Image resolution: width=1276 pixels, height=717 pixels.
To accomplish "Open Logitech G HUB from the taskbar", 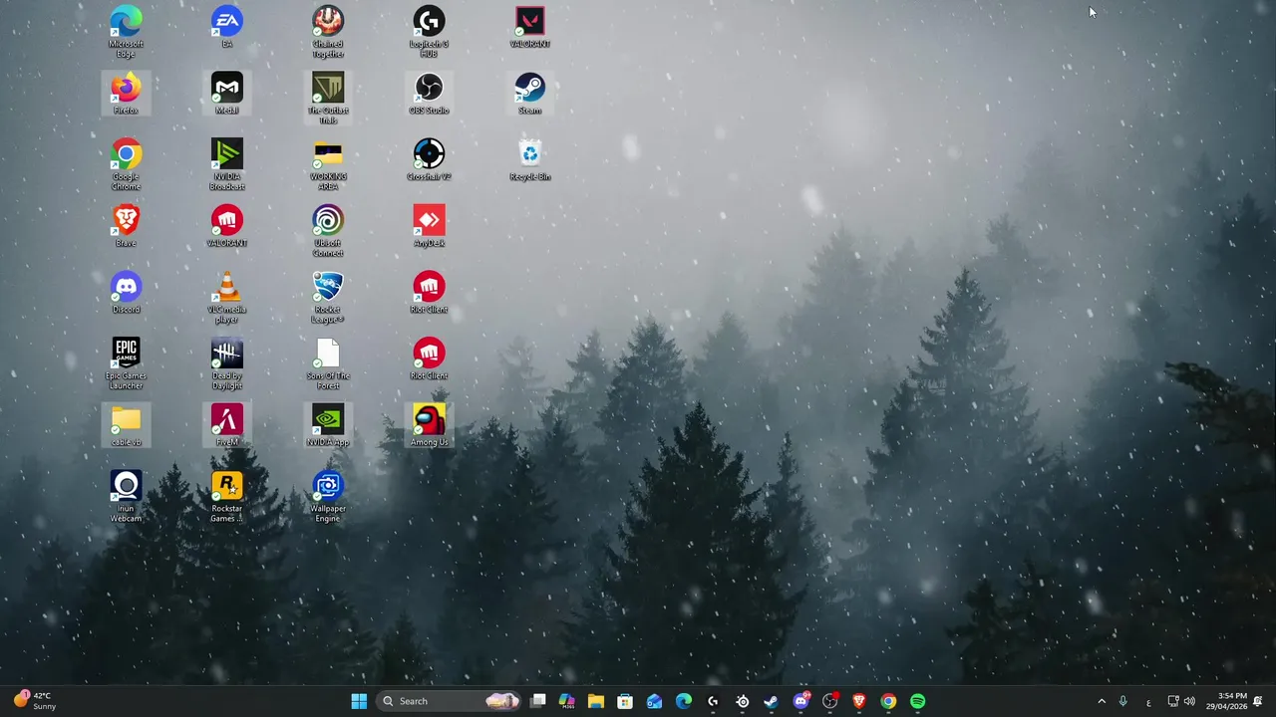I will 713,701.
